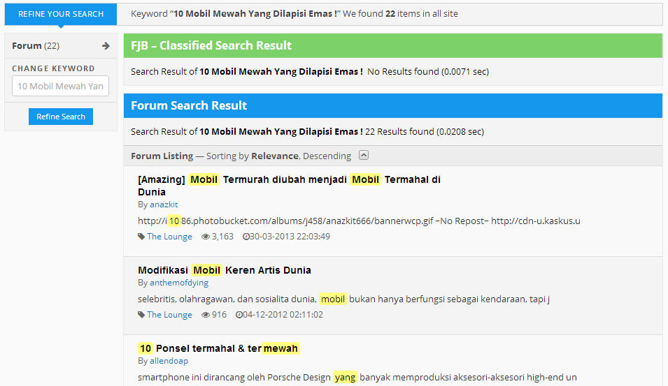Screen dimensions: 668x386
Task: Open The Lounge tag under anthemofdying's post
Action: (x=169, y=315)
